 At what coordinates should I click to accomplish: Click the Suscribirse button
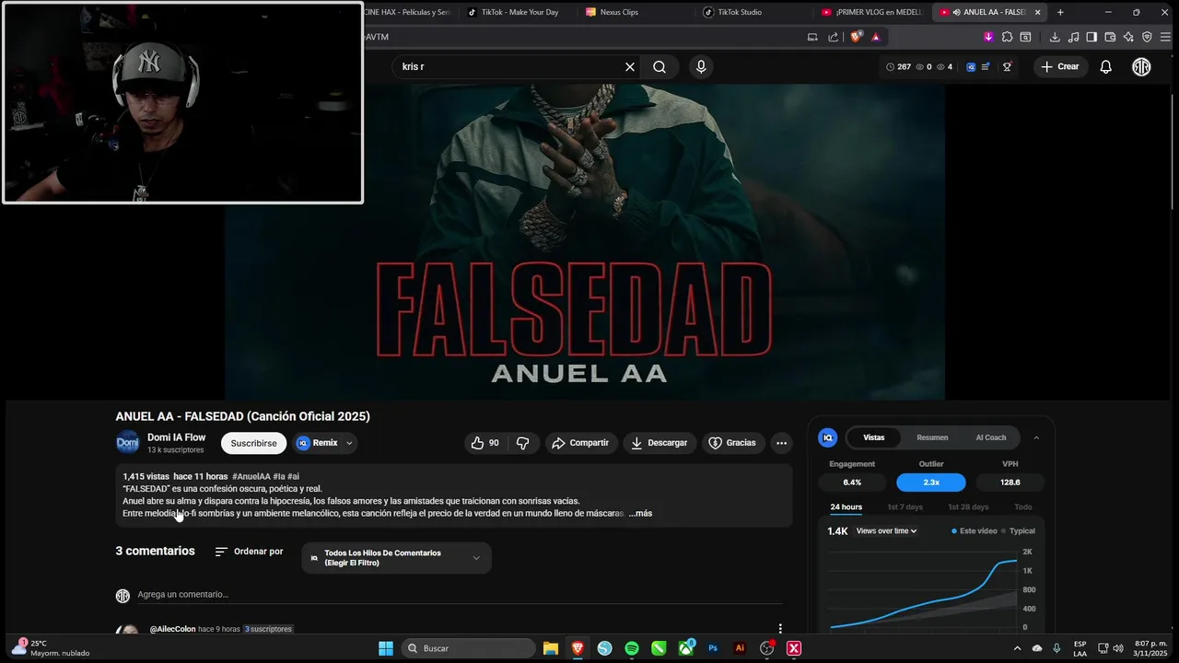(x=253, y=443)
